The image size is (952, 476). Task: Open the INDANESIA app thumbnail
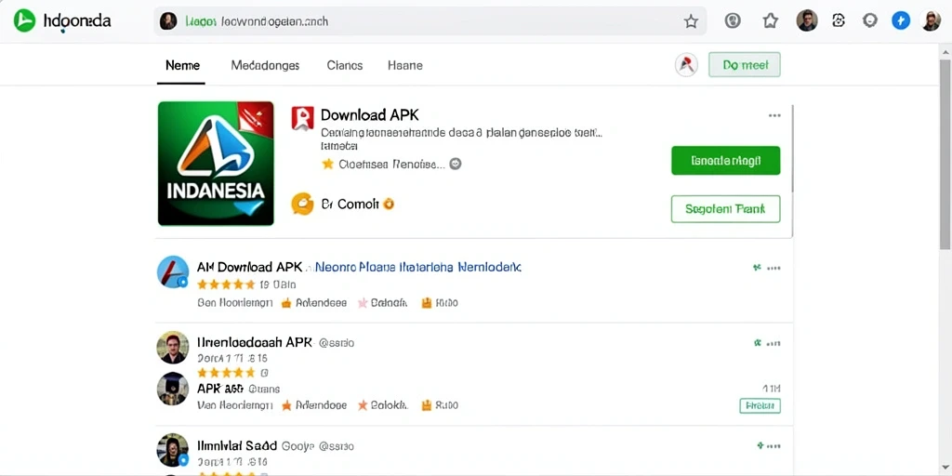216,164
